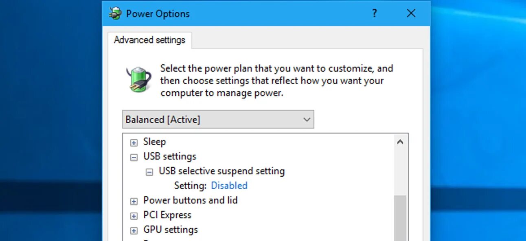
Task: Expand the Power buttons and lid node
Action: click(x=134, y=201)
